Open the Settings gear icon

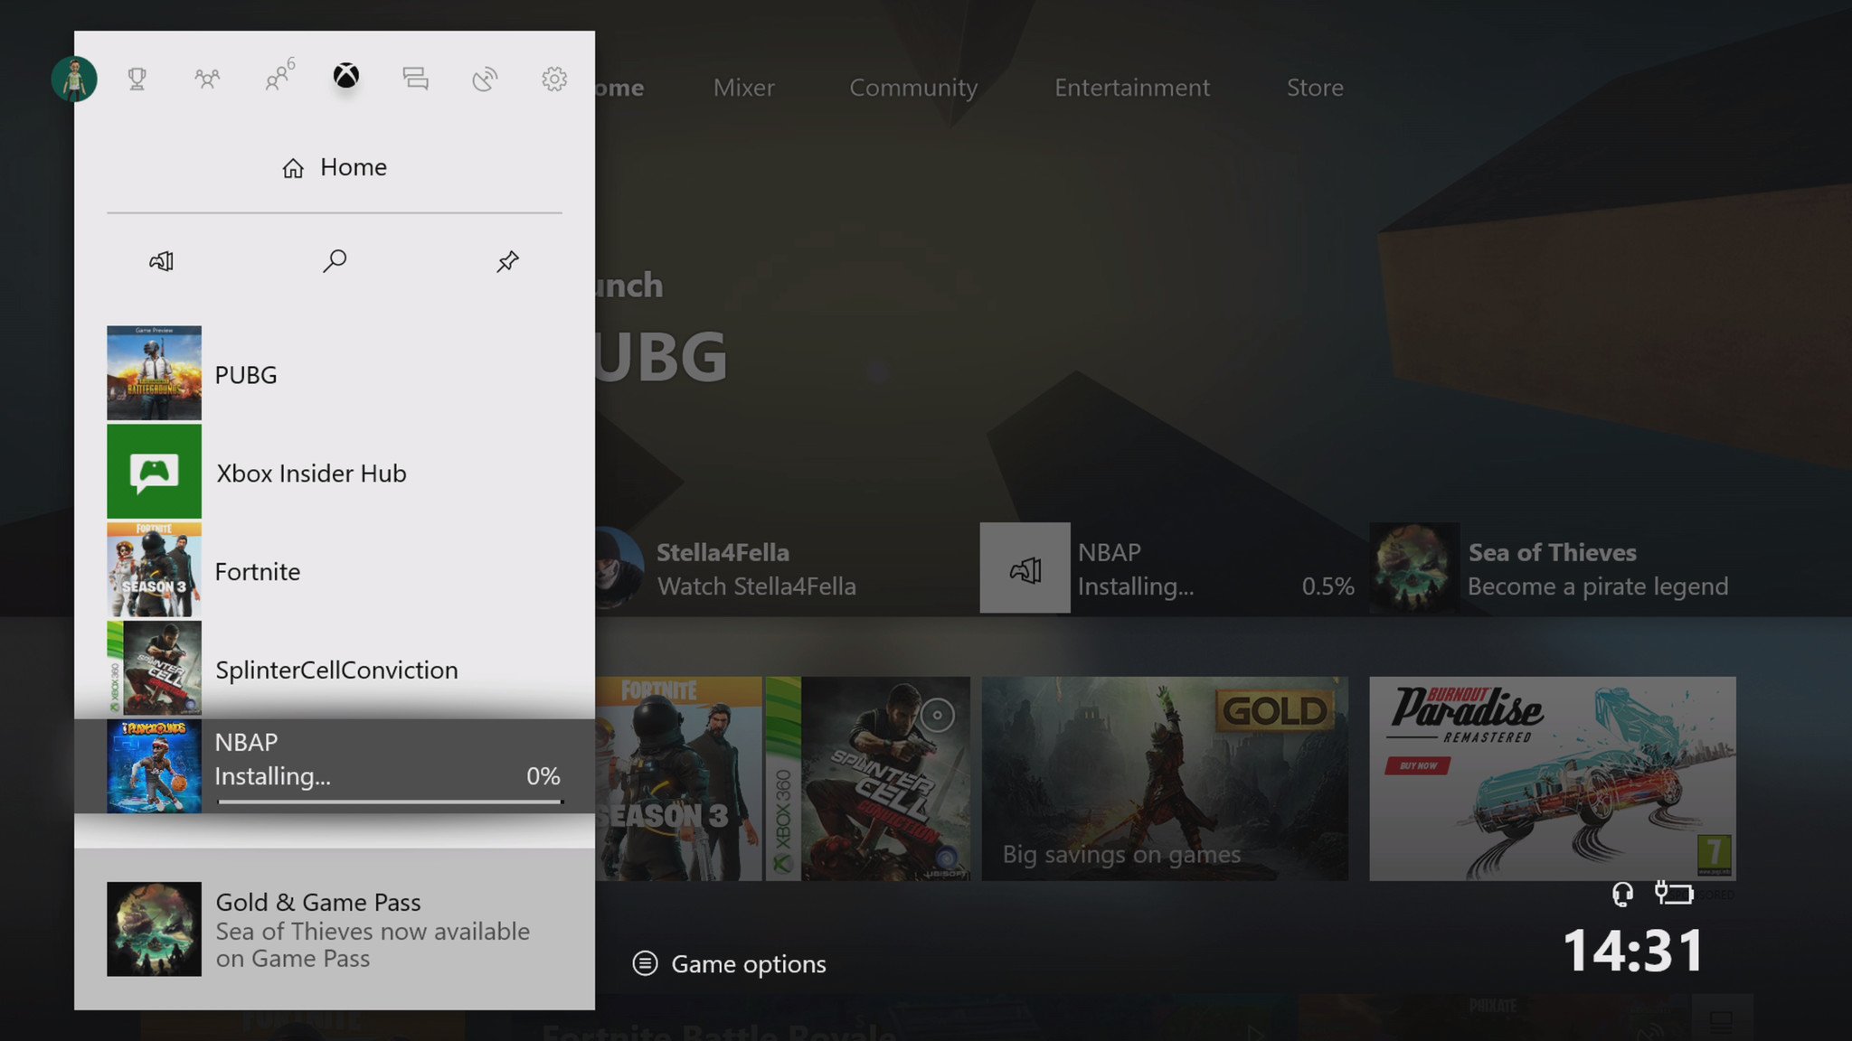click(x=553, y=78)
